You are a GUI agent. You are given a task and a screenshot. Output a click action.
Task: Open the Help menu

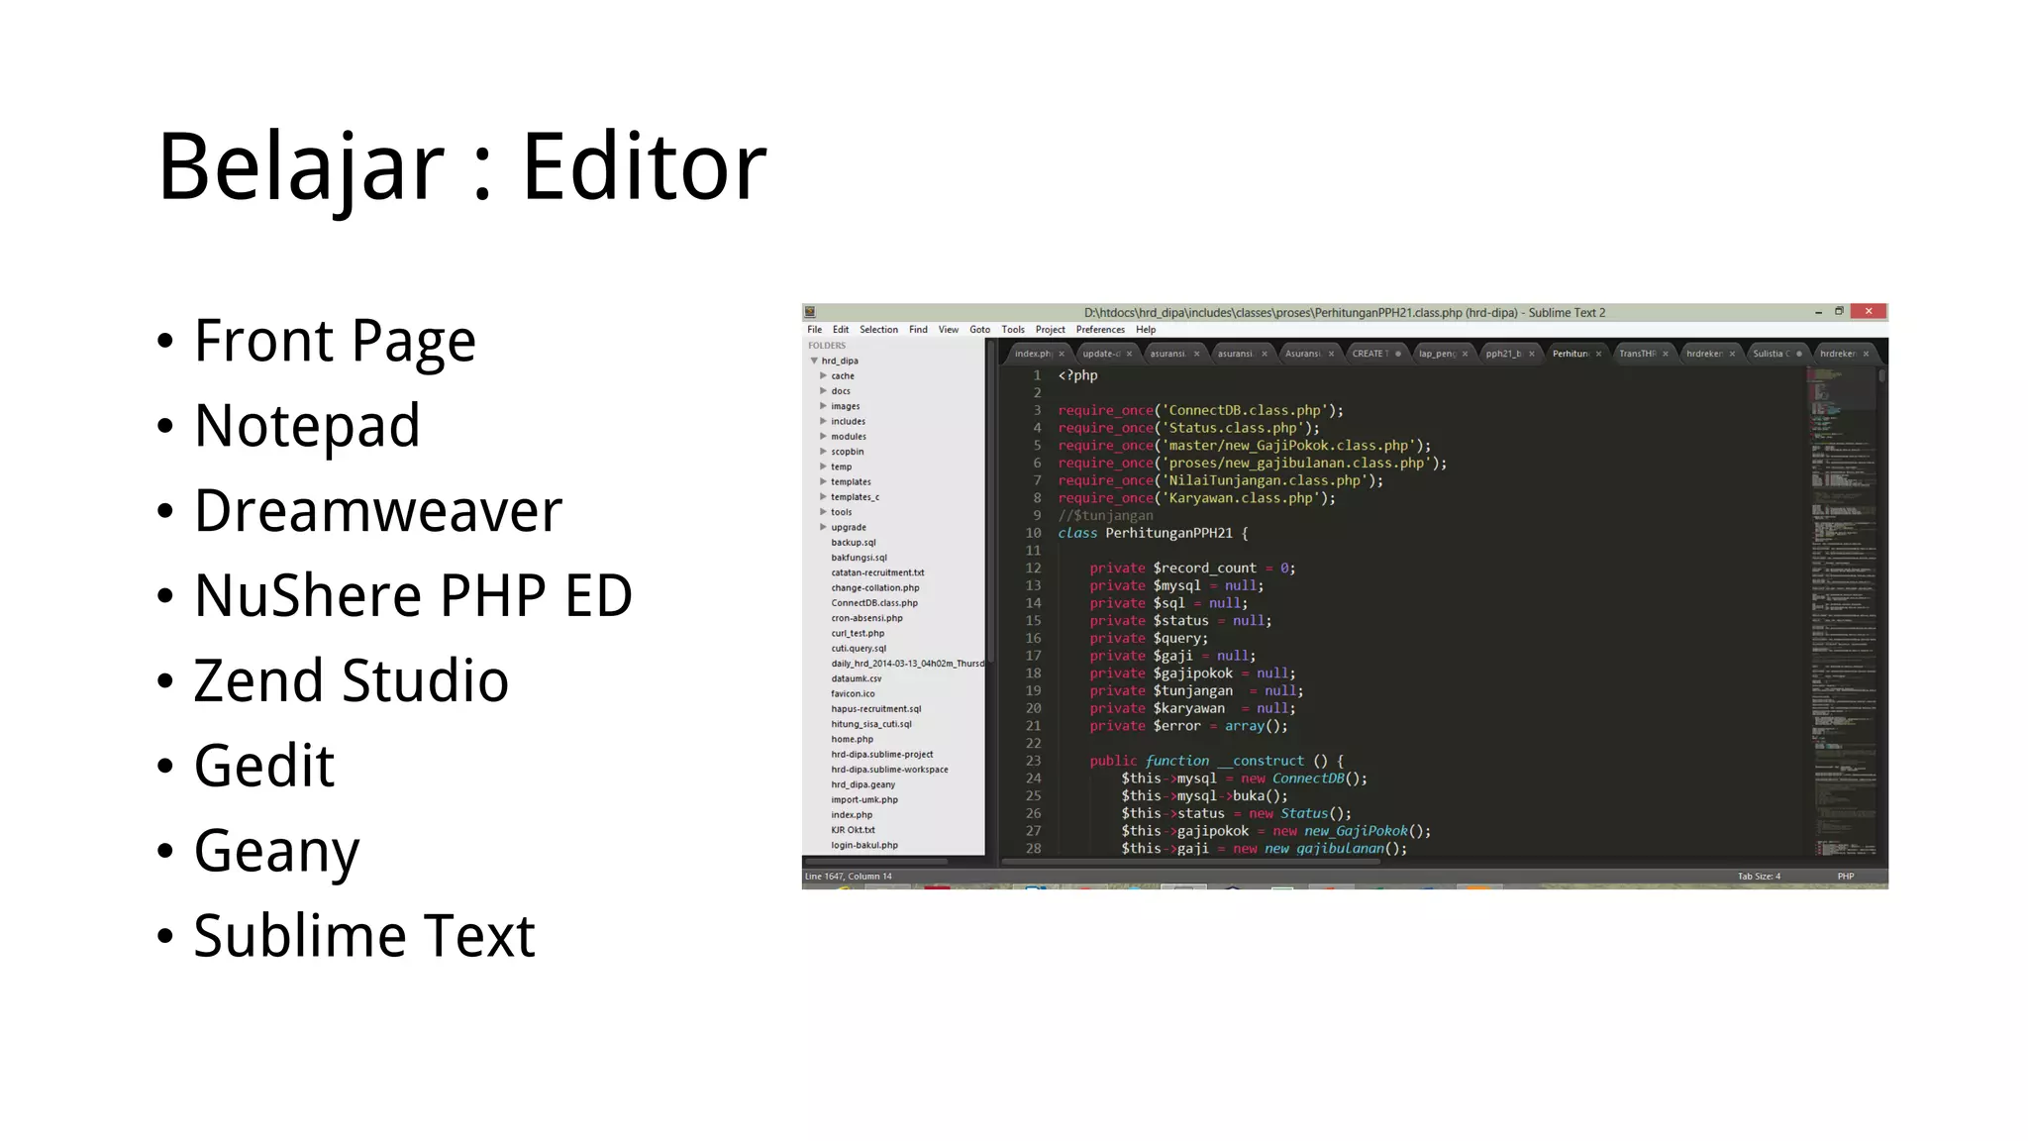(x=1146, y=330)
